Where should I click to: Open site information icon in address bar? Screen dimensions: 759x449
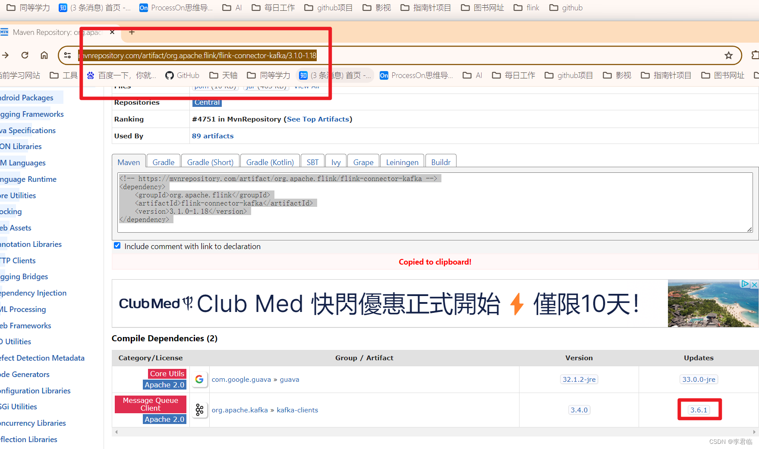(68, 55)
